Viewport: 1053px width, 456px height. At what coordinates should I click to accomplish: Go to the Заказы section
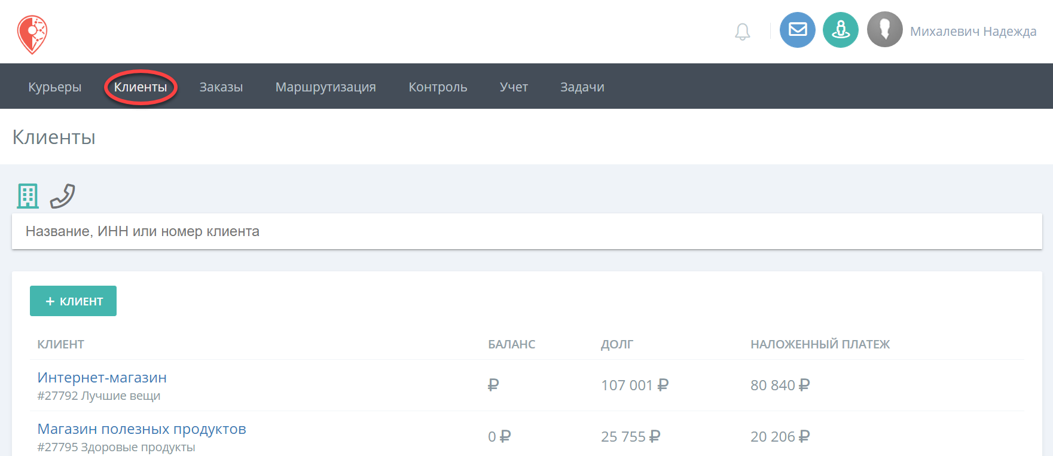(221, 87)
